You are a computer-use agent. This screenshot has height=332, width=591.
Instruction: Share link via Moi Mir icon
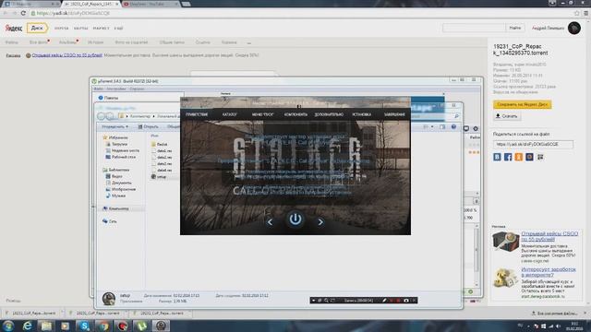coord(529,157)
